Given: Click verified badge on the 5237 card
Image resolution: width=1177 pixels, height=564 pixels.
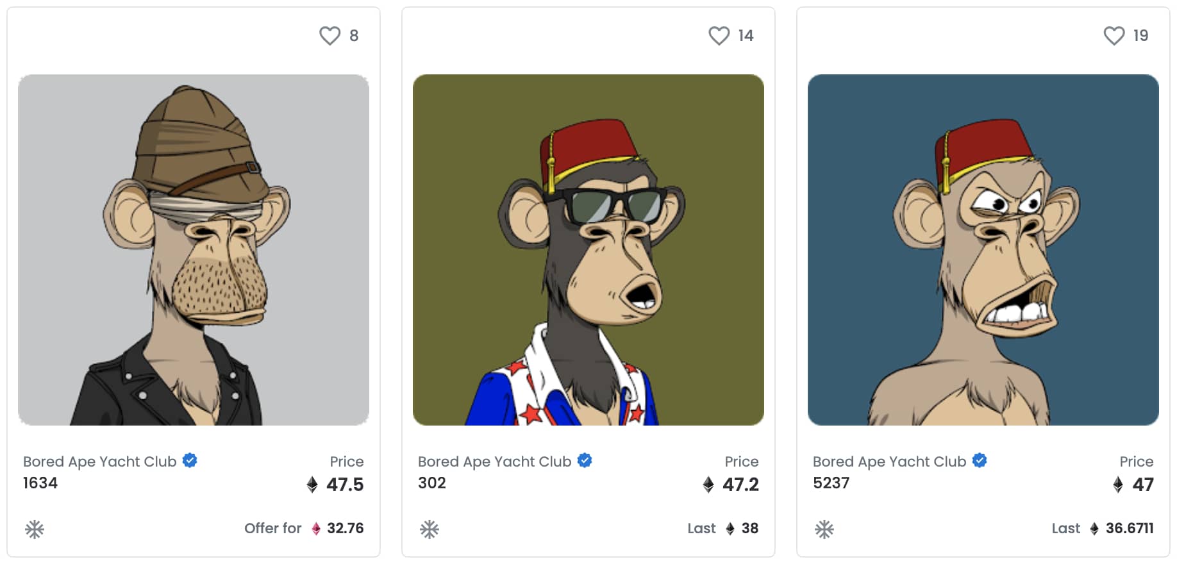Looking at the screenshot, I should pos(980,460).
